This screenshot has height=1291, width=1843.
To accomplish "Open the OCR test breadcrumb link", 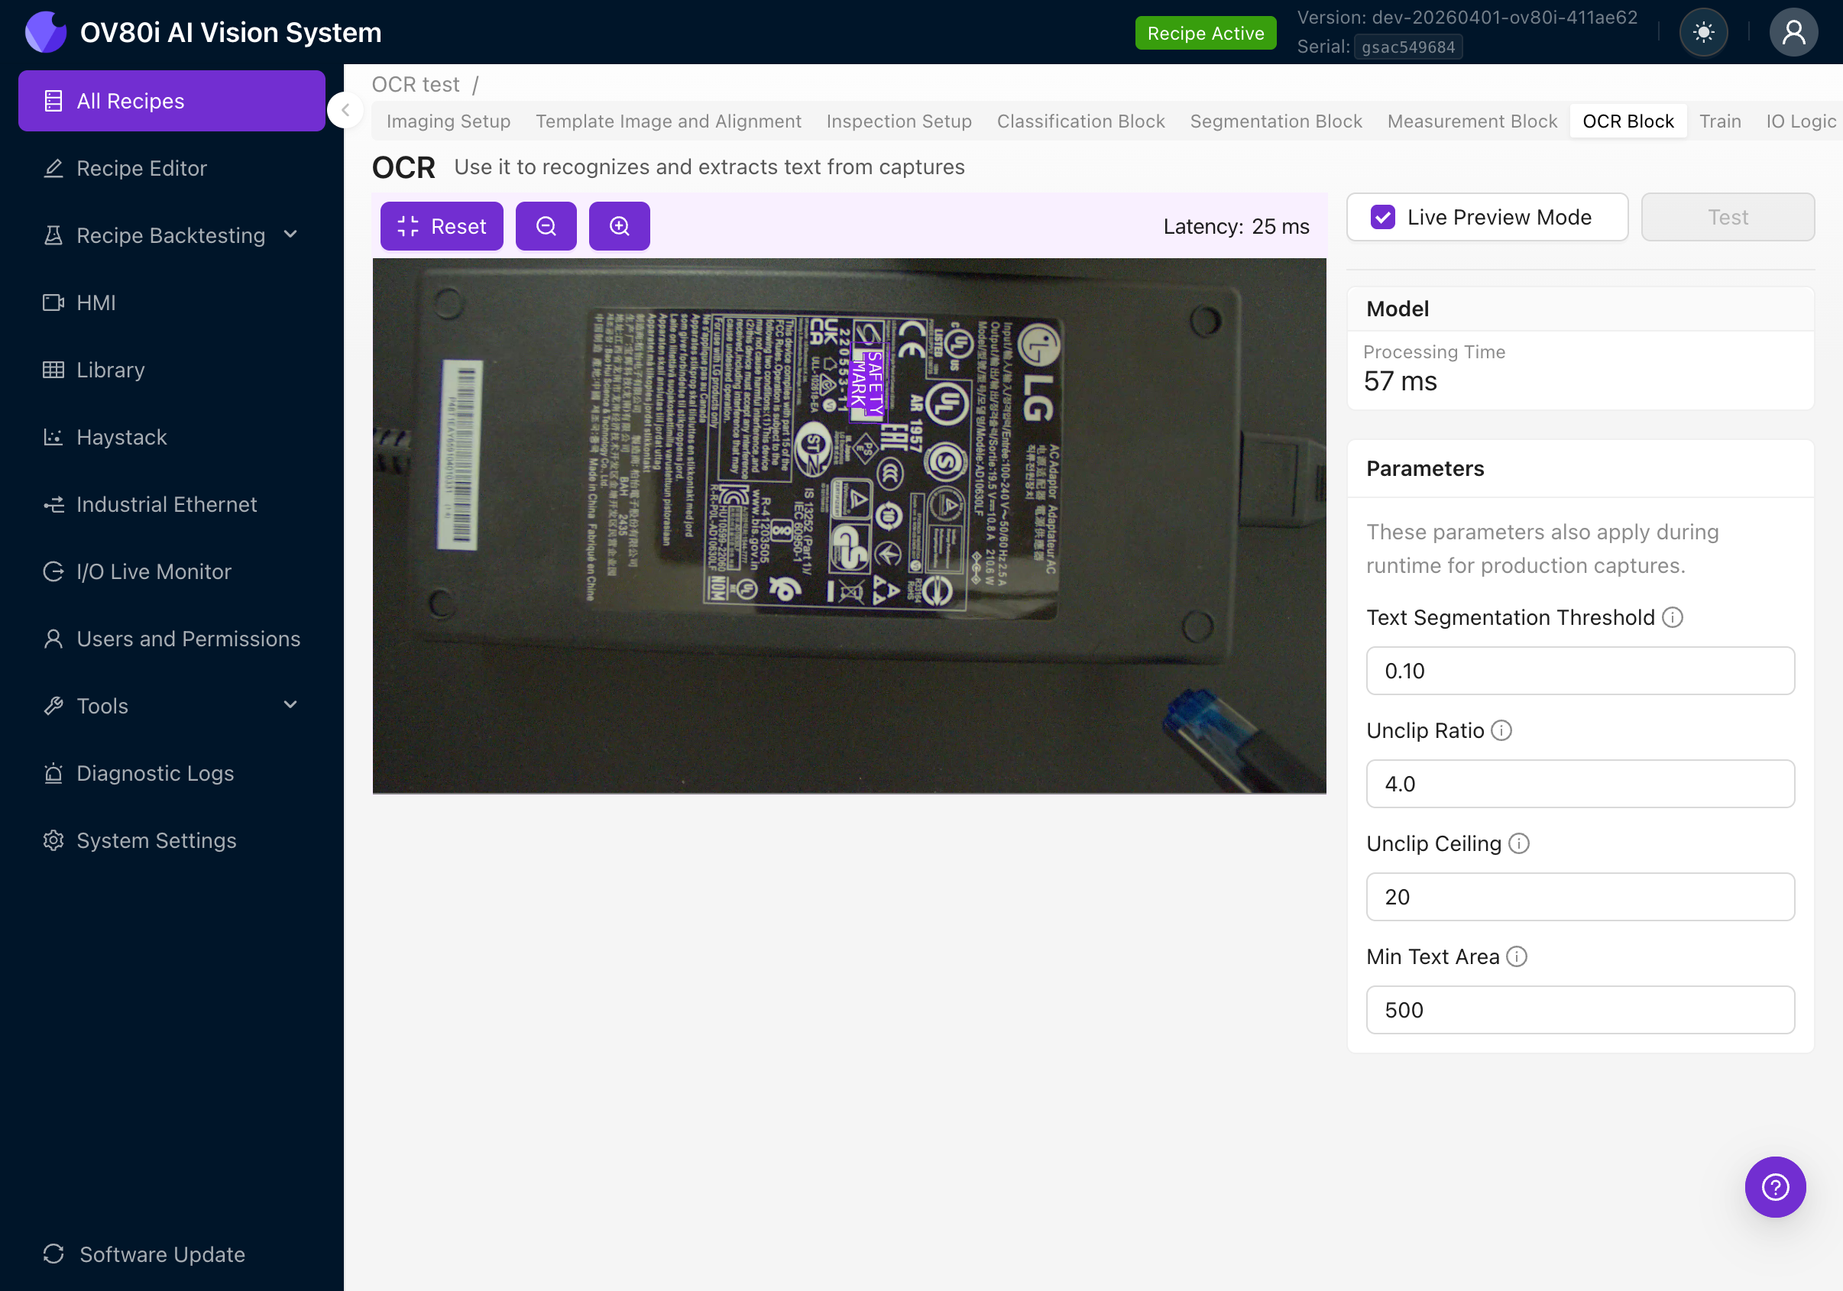I will pos(415,83).
